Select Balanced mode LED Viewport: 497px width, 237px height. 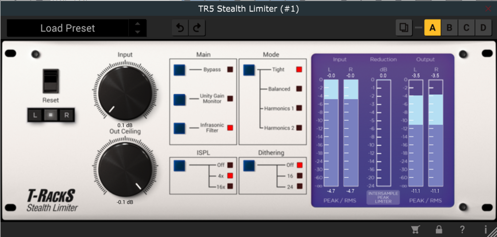pyautogui.click(x=299, y=89)
